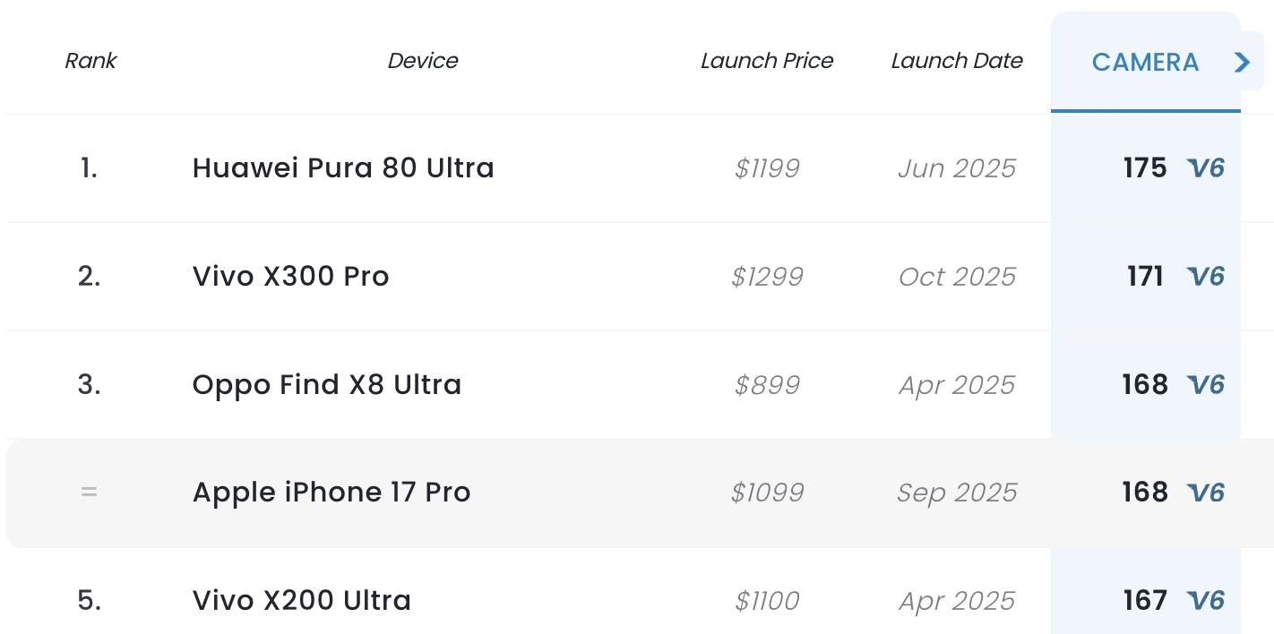Viewport: 1274px width, 634px height.
Task: Click the Device column header
Action: pos(423,61)
